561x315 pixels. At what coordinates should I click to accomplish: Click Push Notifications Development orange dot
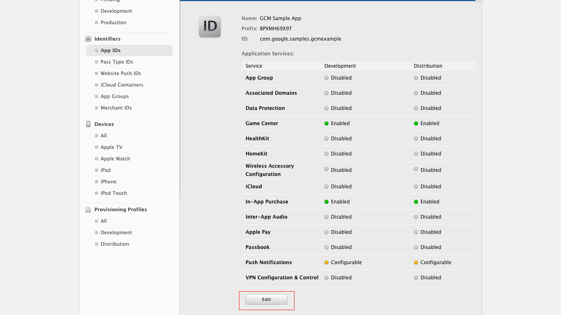coord(326,262)
